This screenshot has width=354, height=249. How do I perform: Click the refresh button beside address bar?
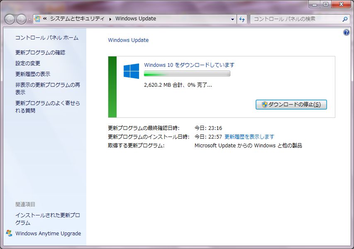click(x=242, y=19)
